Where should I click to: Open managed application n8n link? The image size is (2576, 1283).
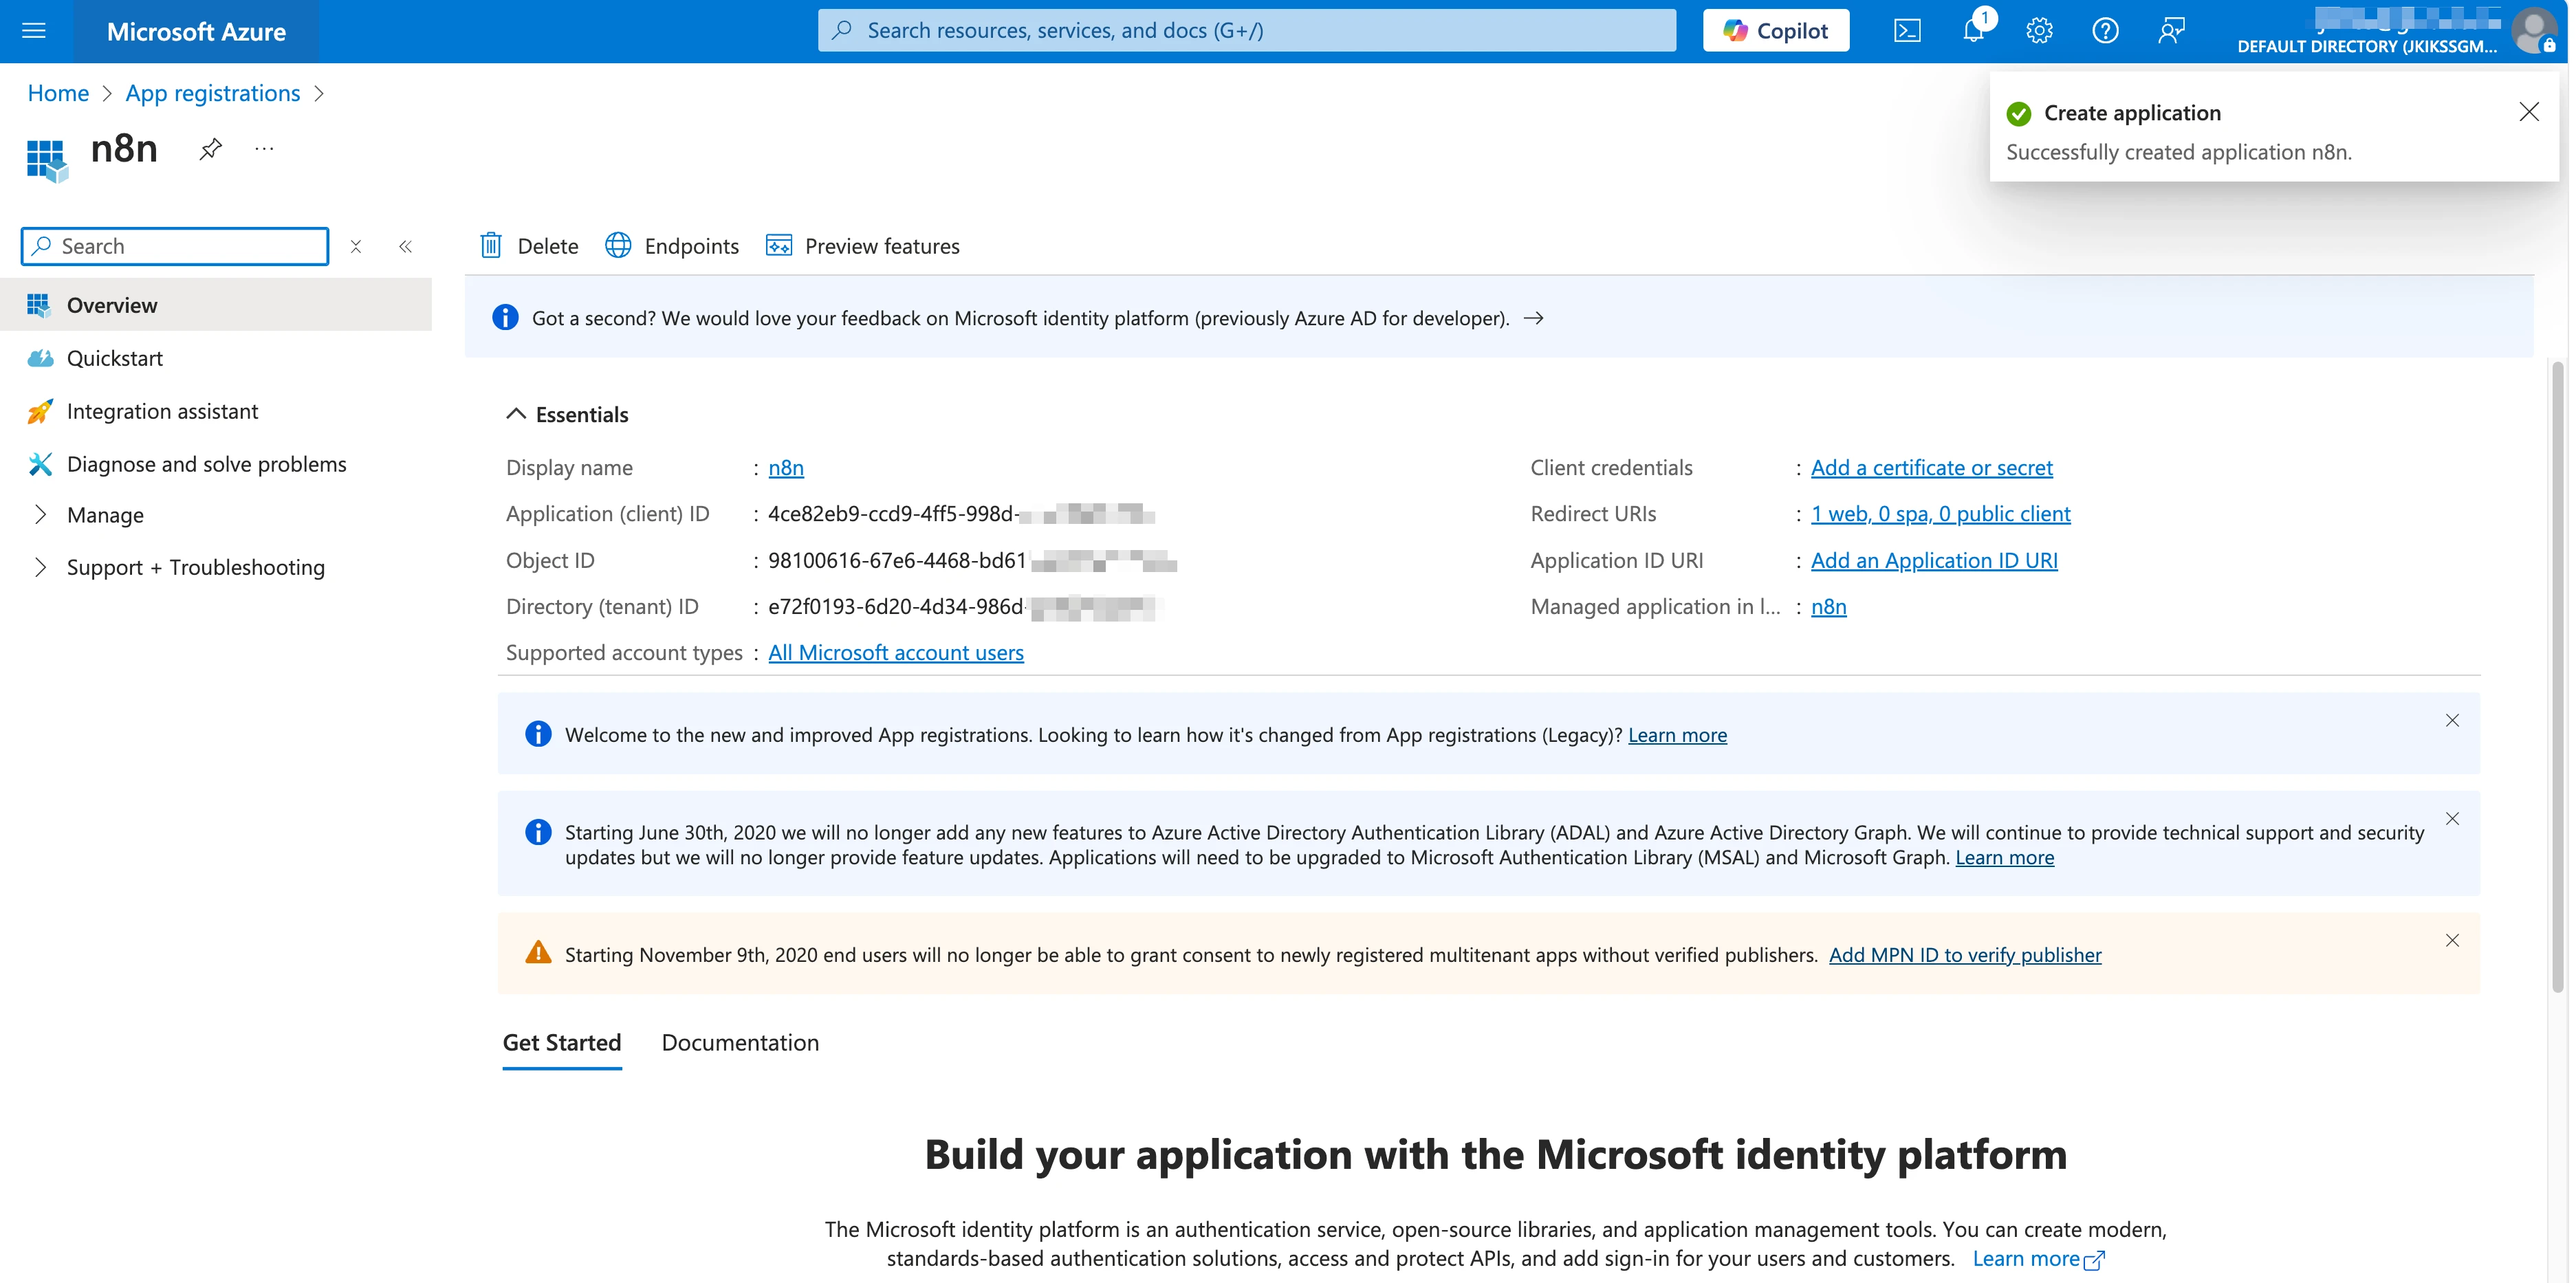click(1830, 607)
